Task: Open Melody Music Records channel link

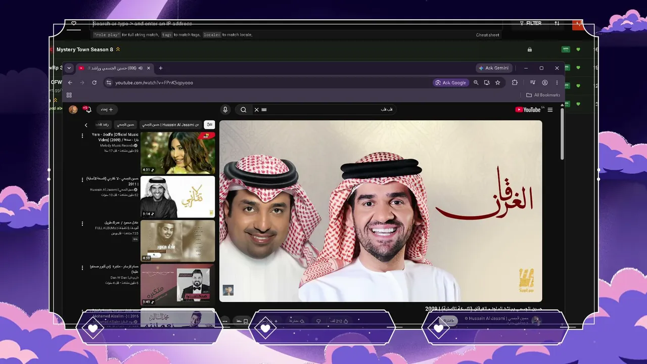Action: pyautogui.click(x=119, y=146)
